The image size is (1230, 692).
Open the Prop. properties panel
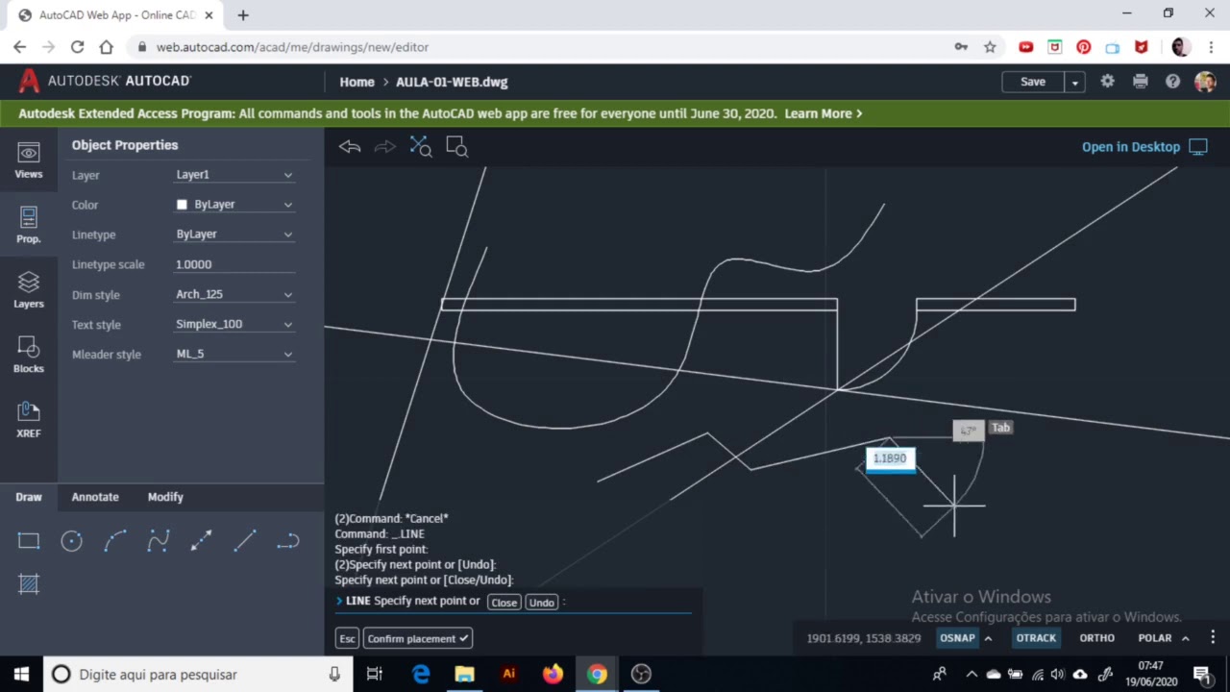[29, 226]
